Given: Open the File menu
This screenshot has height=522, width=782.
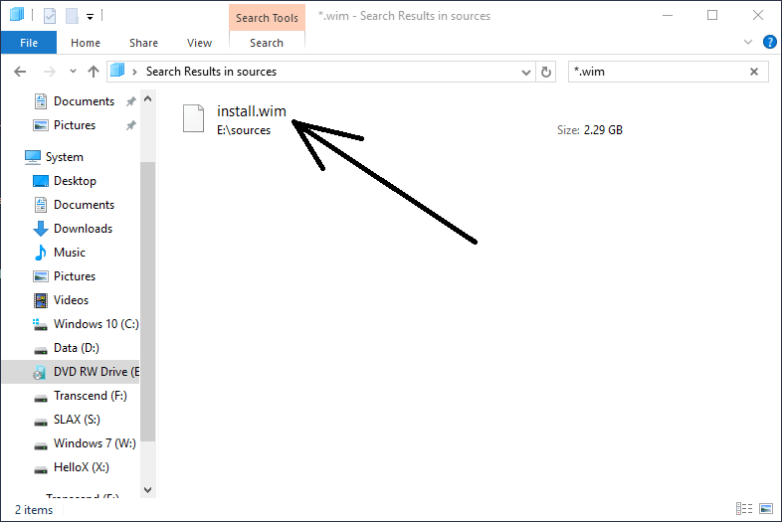Looking at the screenshot, I should coord(29,43).
